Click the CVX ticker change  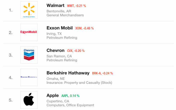pyautogui.click(x=76, y=51)
